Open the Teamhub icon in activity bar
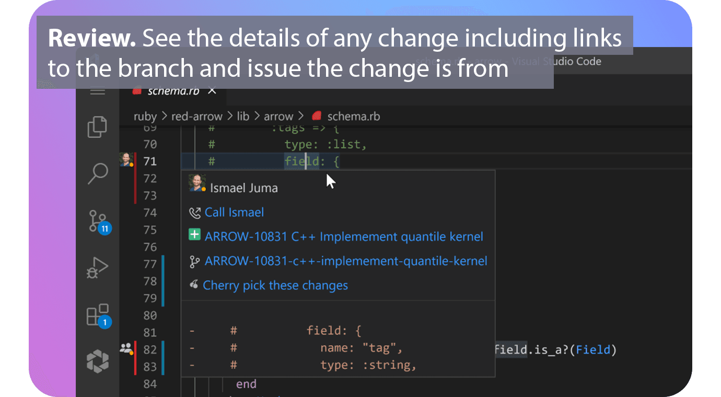 [x=97, y=361]
